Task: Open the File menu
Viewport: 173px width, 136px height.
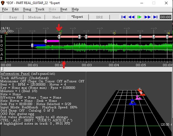Action: pos(5,9)
